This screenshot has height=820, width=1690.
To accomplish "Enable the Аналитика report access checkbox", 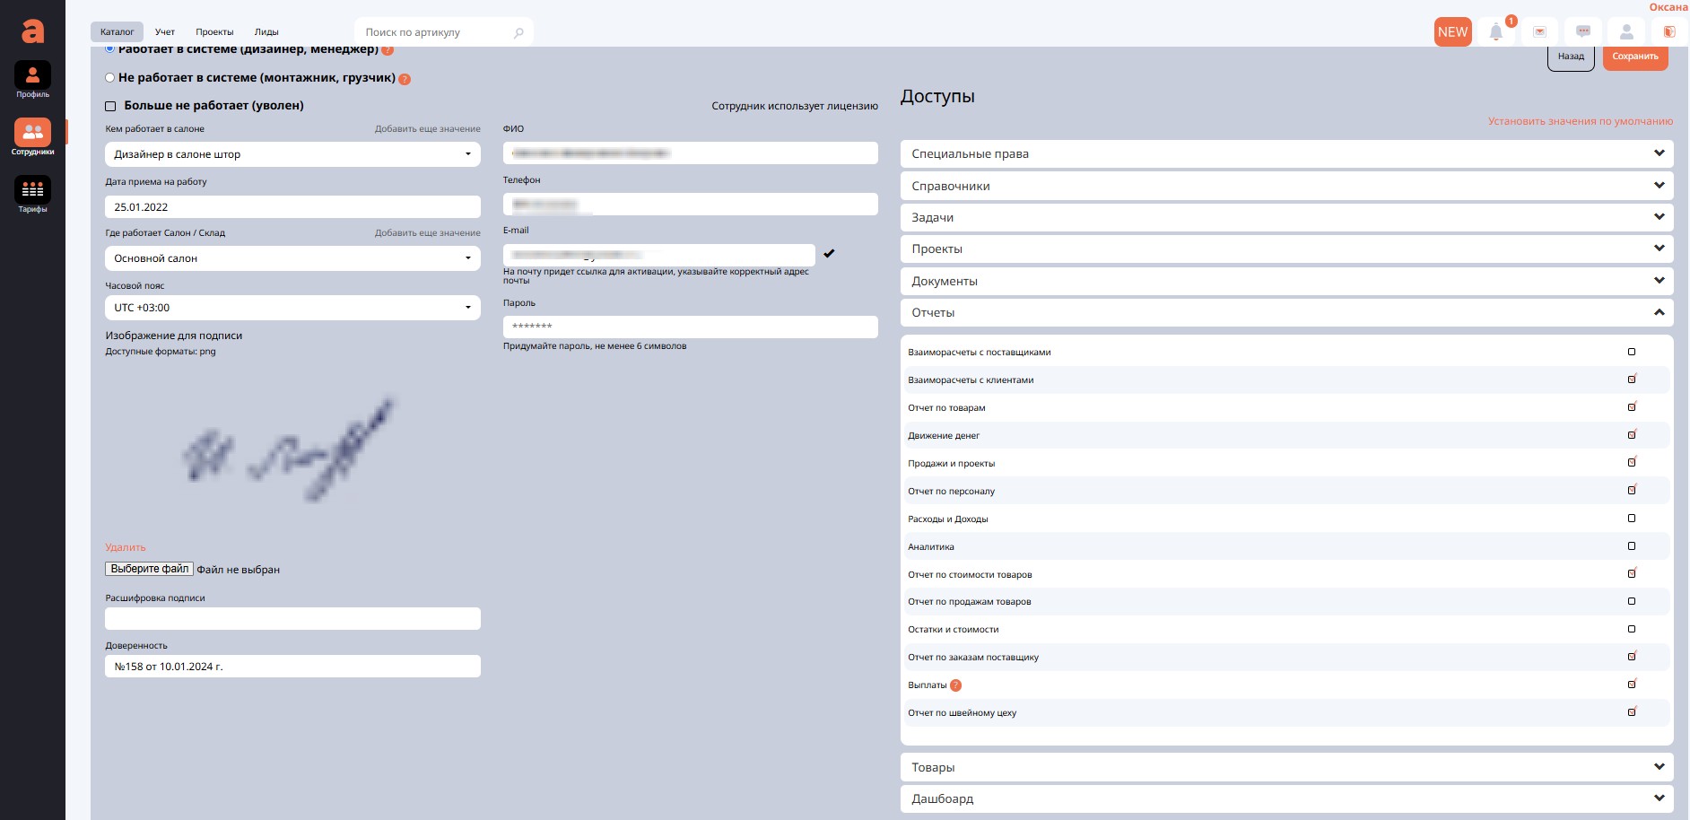I will click(1632, 546).
